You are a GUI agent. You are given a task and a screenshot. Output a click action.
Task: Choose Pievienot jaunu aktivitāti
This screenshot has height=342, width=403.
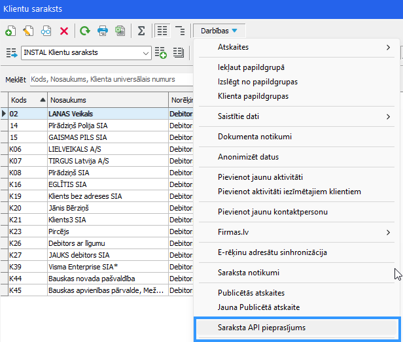pos(296,177)
